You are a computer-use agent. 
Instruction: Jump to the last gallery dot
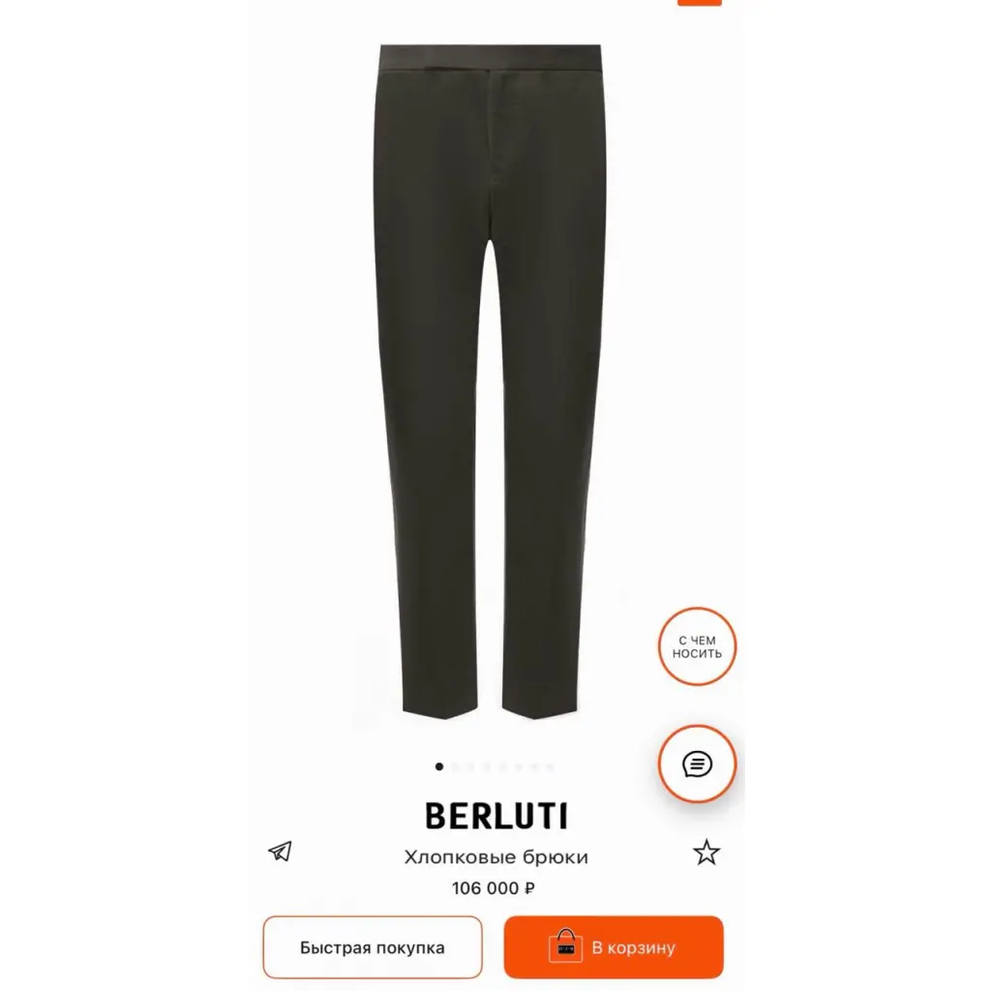[550, 766]
